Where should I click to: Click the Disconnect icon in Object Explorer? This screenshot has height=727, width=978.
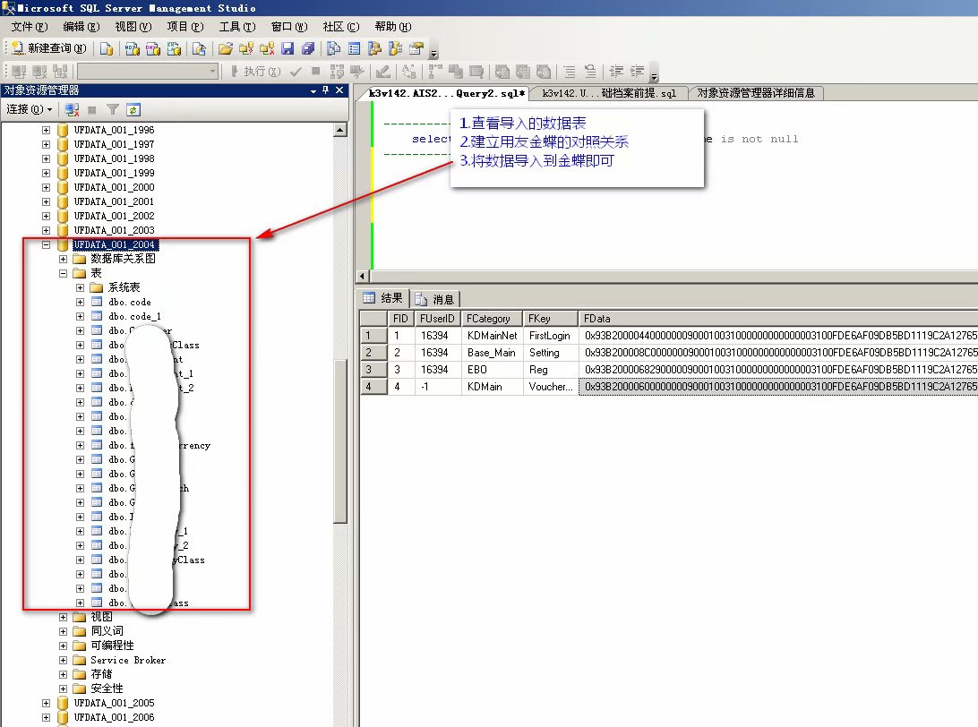click(72, 109)
